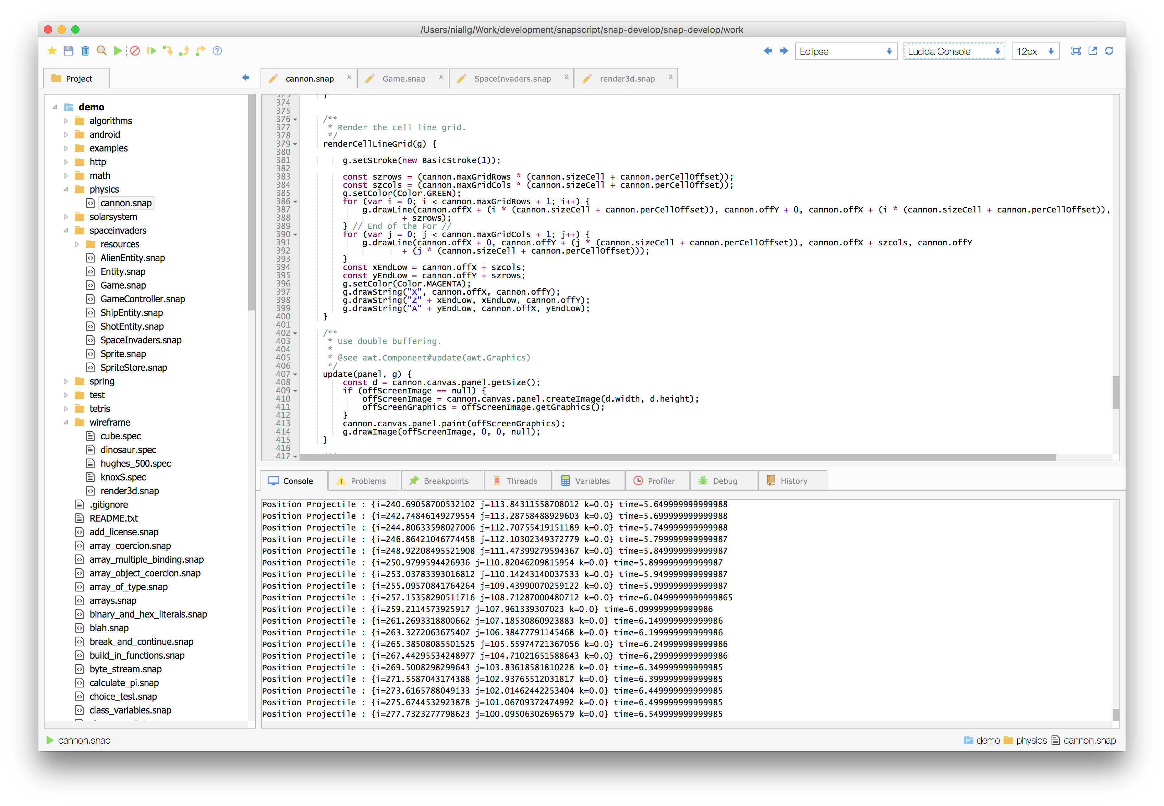The width and height of the screenshot is (1164, 806).
Task: Click the editor horizontal scrollbar
Action: tap(677, 457)
